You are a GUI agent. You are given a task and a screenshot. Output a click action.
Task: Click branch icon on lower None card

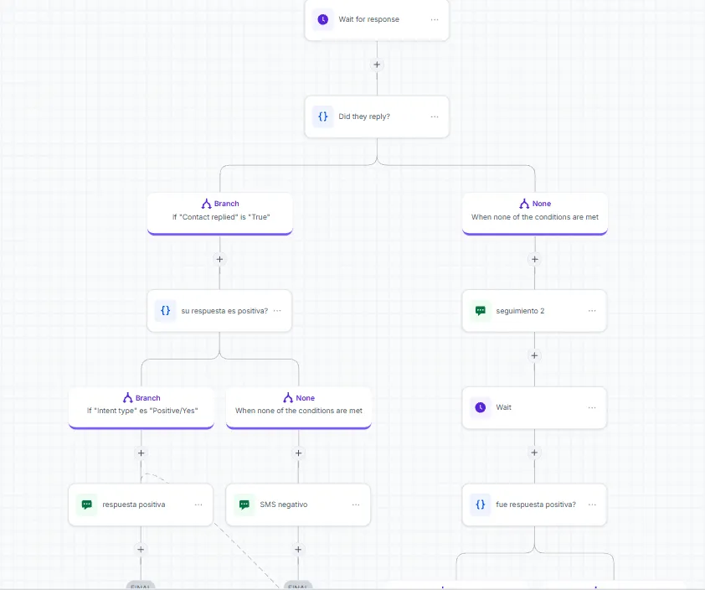click(288, 398)
